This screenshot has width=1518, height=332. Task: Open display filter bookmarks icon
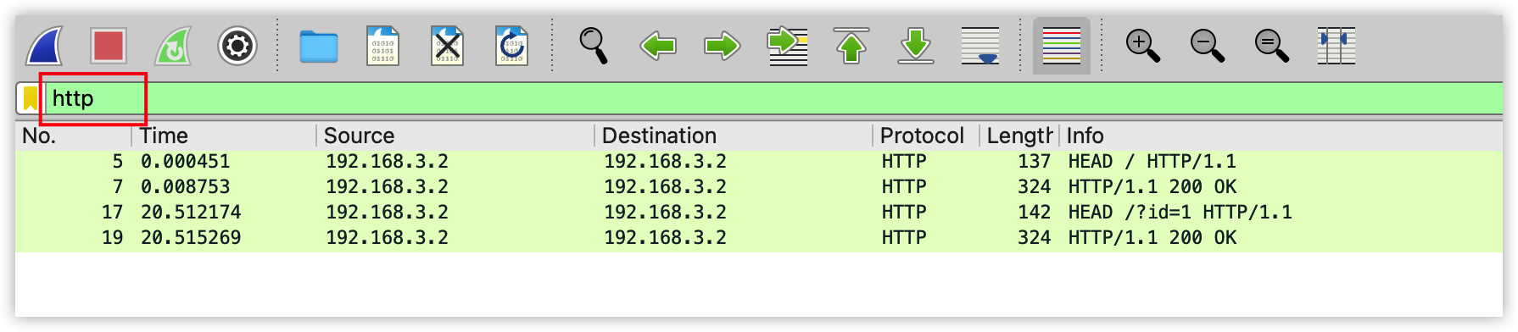pyautogui.click(x=30, y=98)
